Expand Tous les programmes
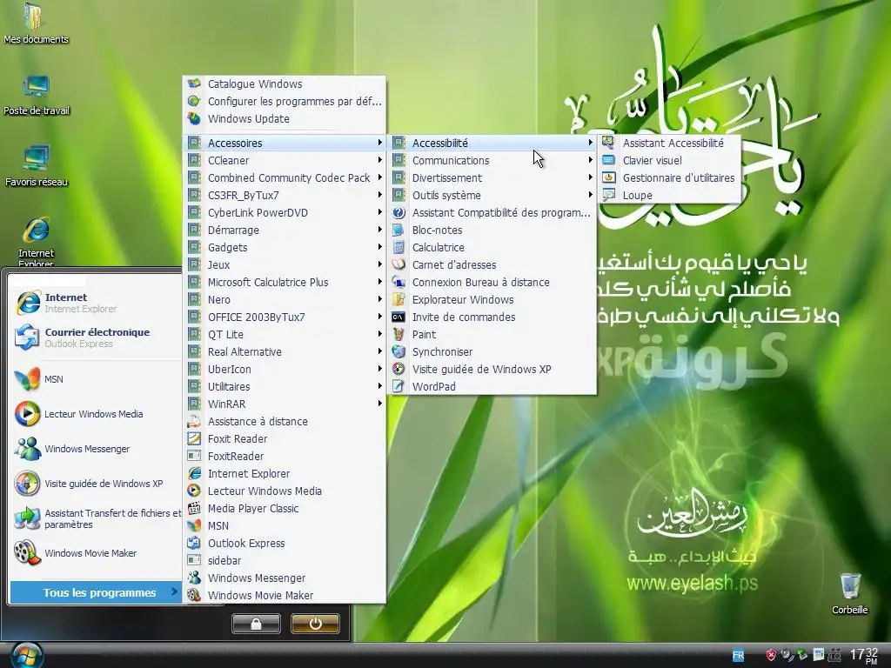 click(94, 592)
